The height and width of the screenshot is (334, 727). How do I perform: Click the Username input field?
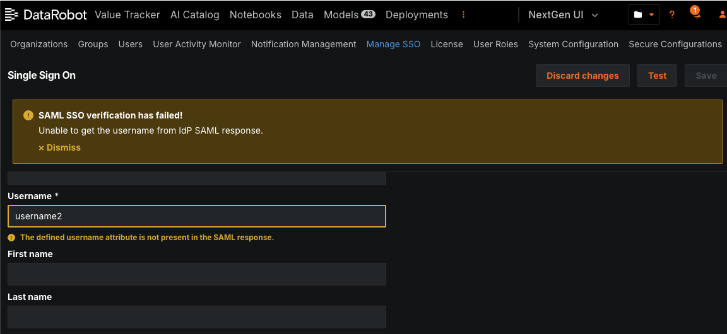point(196,216)
